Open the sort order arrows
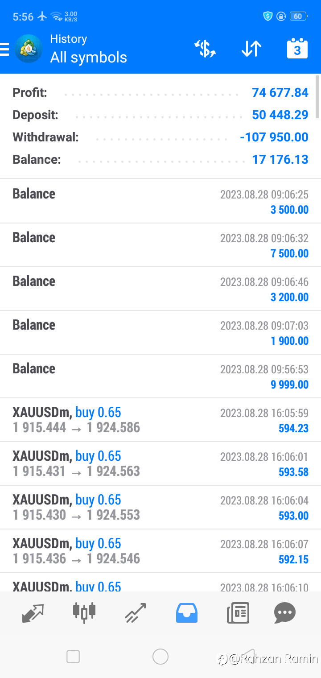321x678 pixels. pos(251,49)
